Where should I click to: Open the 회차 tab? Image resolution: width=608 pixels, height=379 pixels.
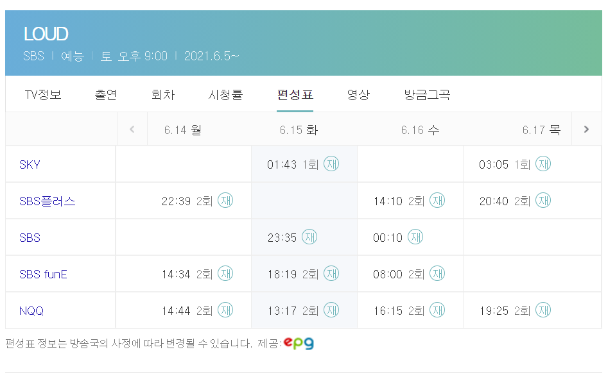point(162,95)
